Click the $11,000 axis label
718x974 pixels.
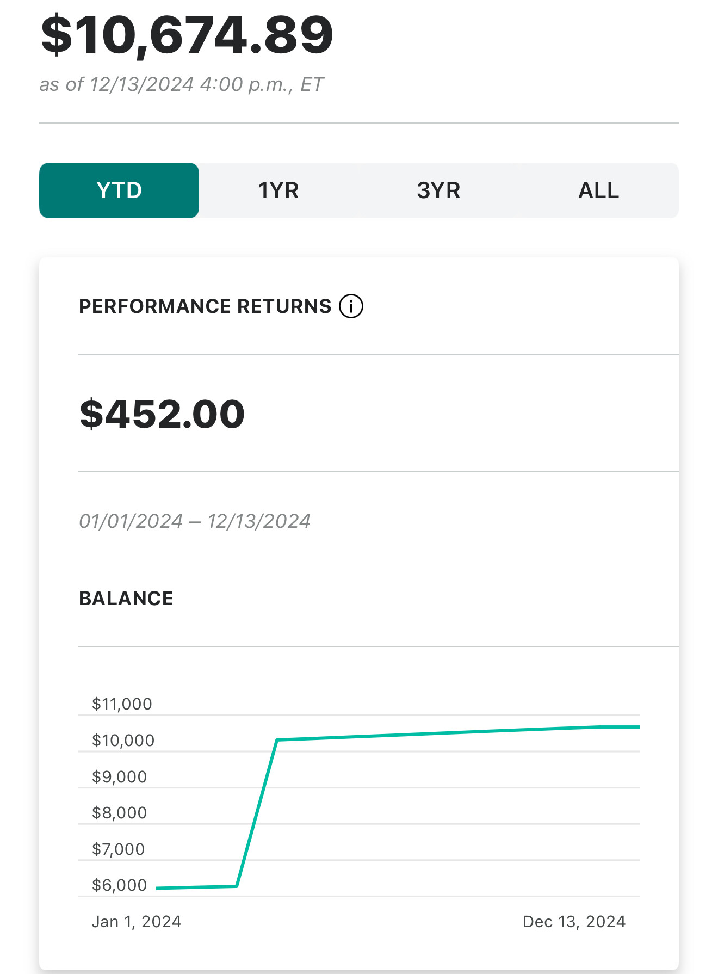click(122, 704)
